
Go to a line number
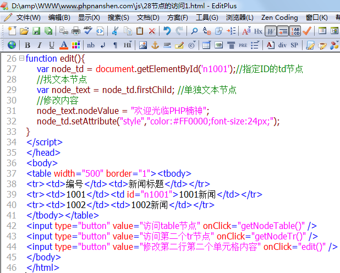[x=231, y=31]
